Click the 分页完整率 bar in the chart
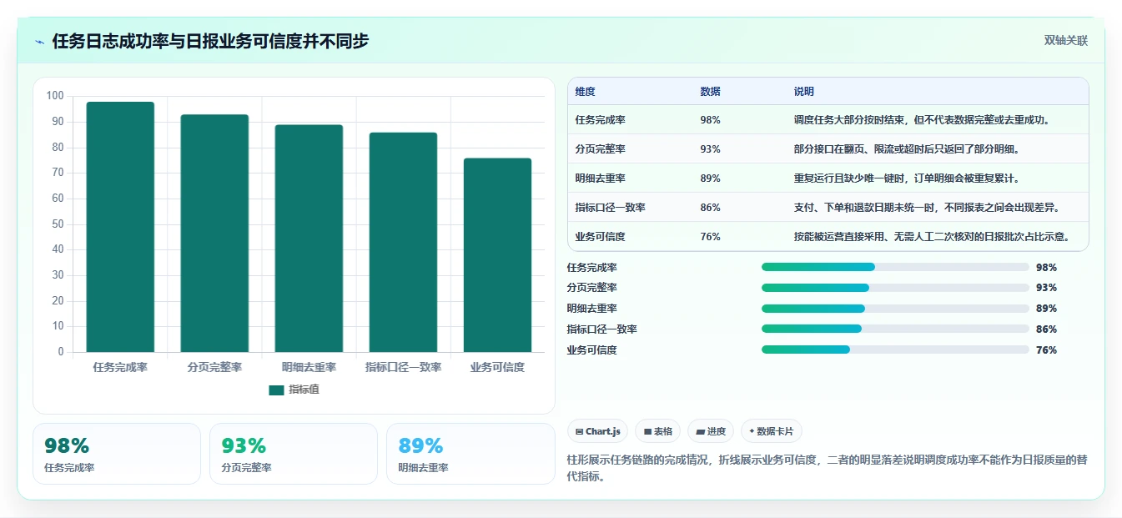Image resolution: width=1122 pixels, height=518 pixels. (214, 234)
